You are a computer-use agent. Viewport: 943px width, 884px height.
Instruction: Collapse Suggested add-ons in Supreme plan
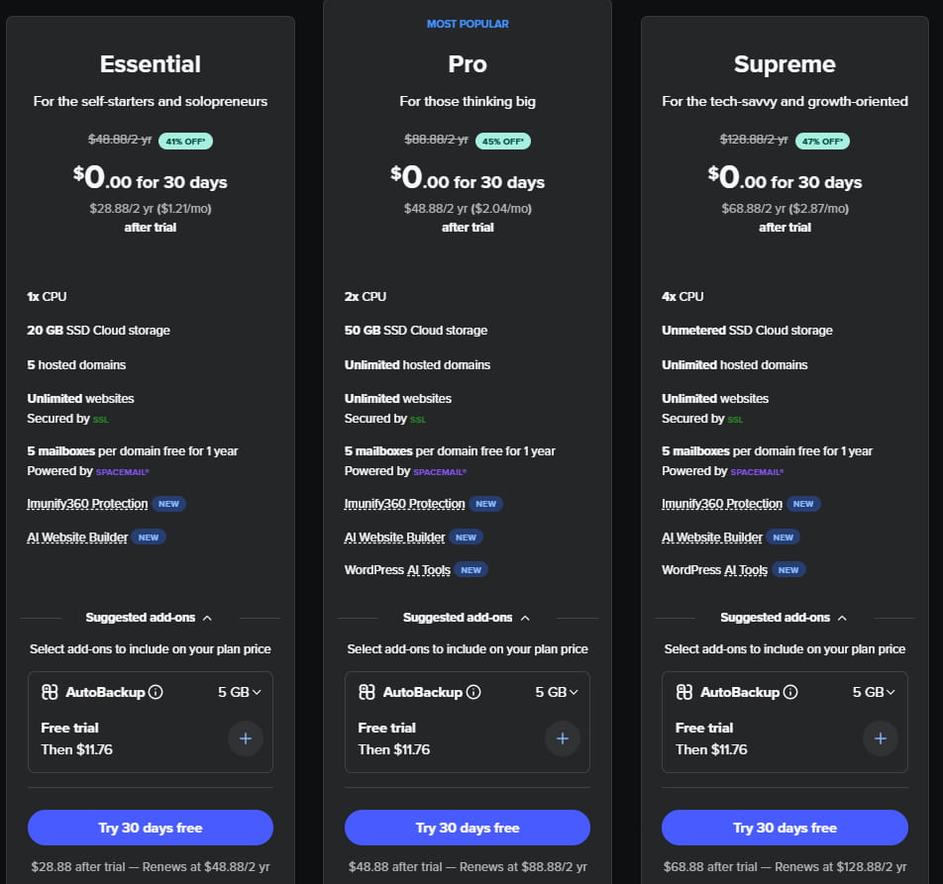click(784, 618)
